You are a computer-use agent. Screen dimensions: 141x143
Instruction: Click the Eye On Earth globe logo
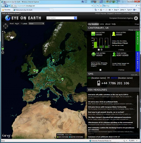click(x=8, y=18)
